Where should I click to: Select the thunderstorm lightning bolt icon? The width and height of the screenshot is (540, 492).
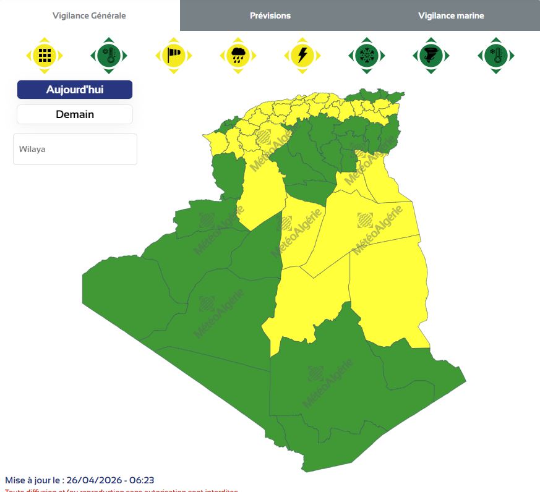[x=302, y=56]
